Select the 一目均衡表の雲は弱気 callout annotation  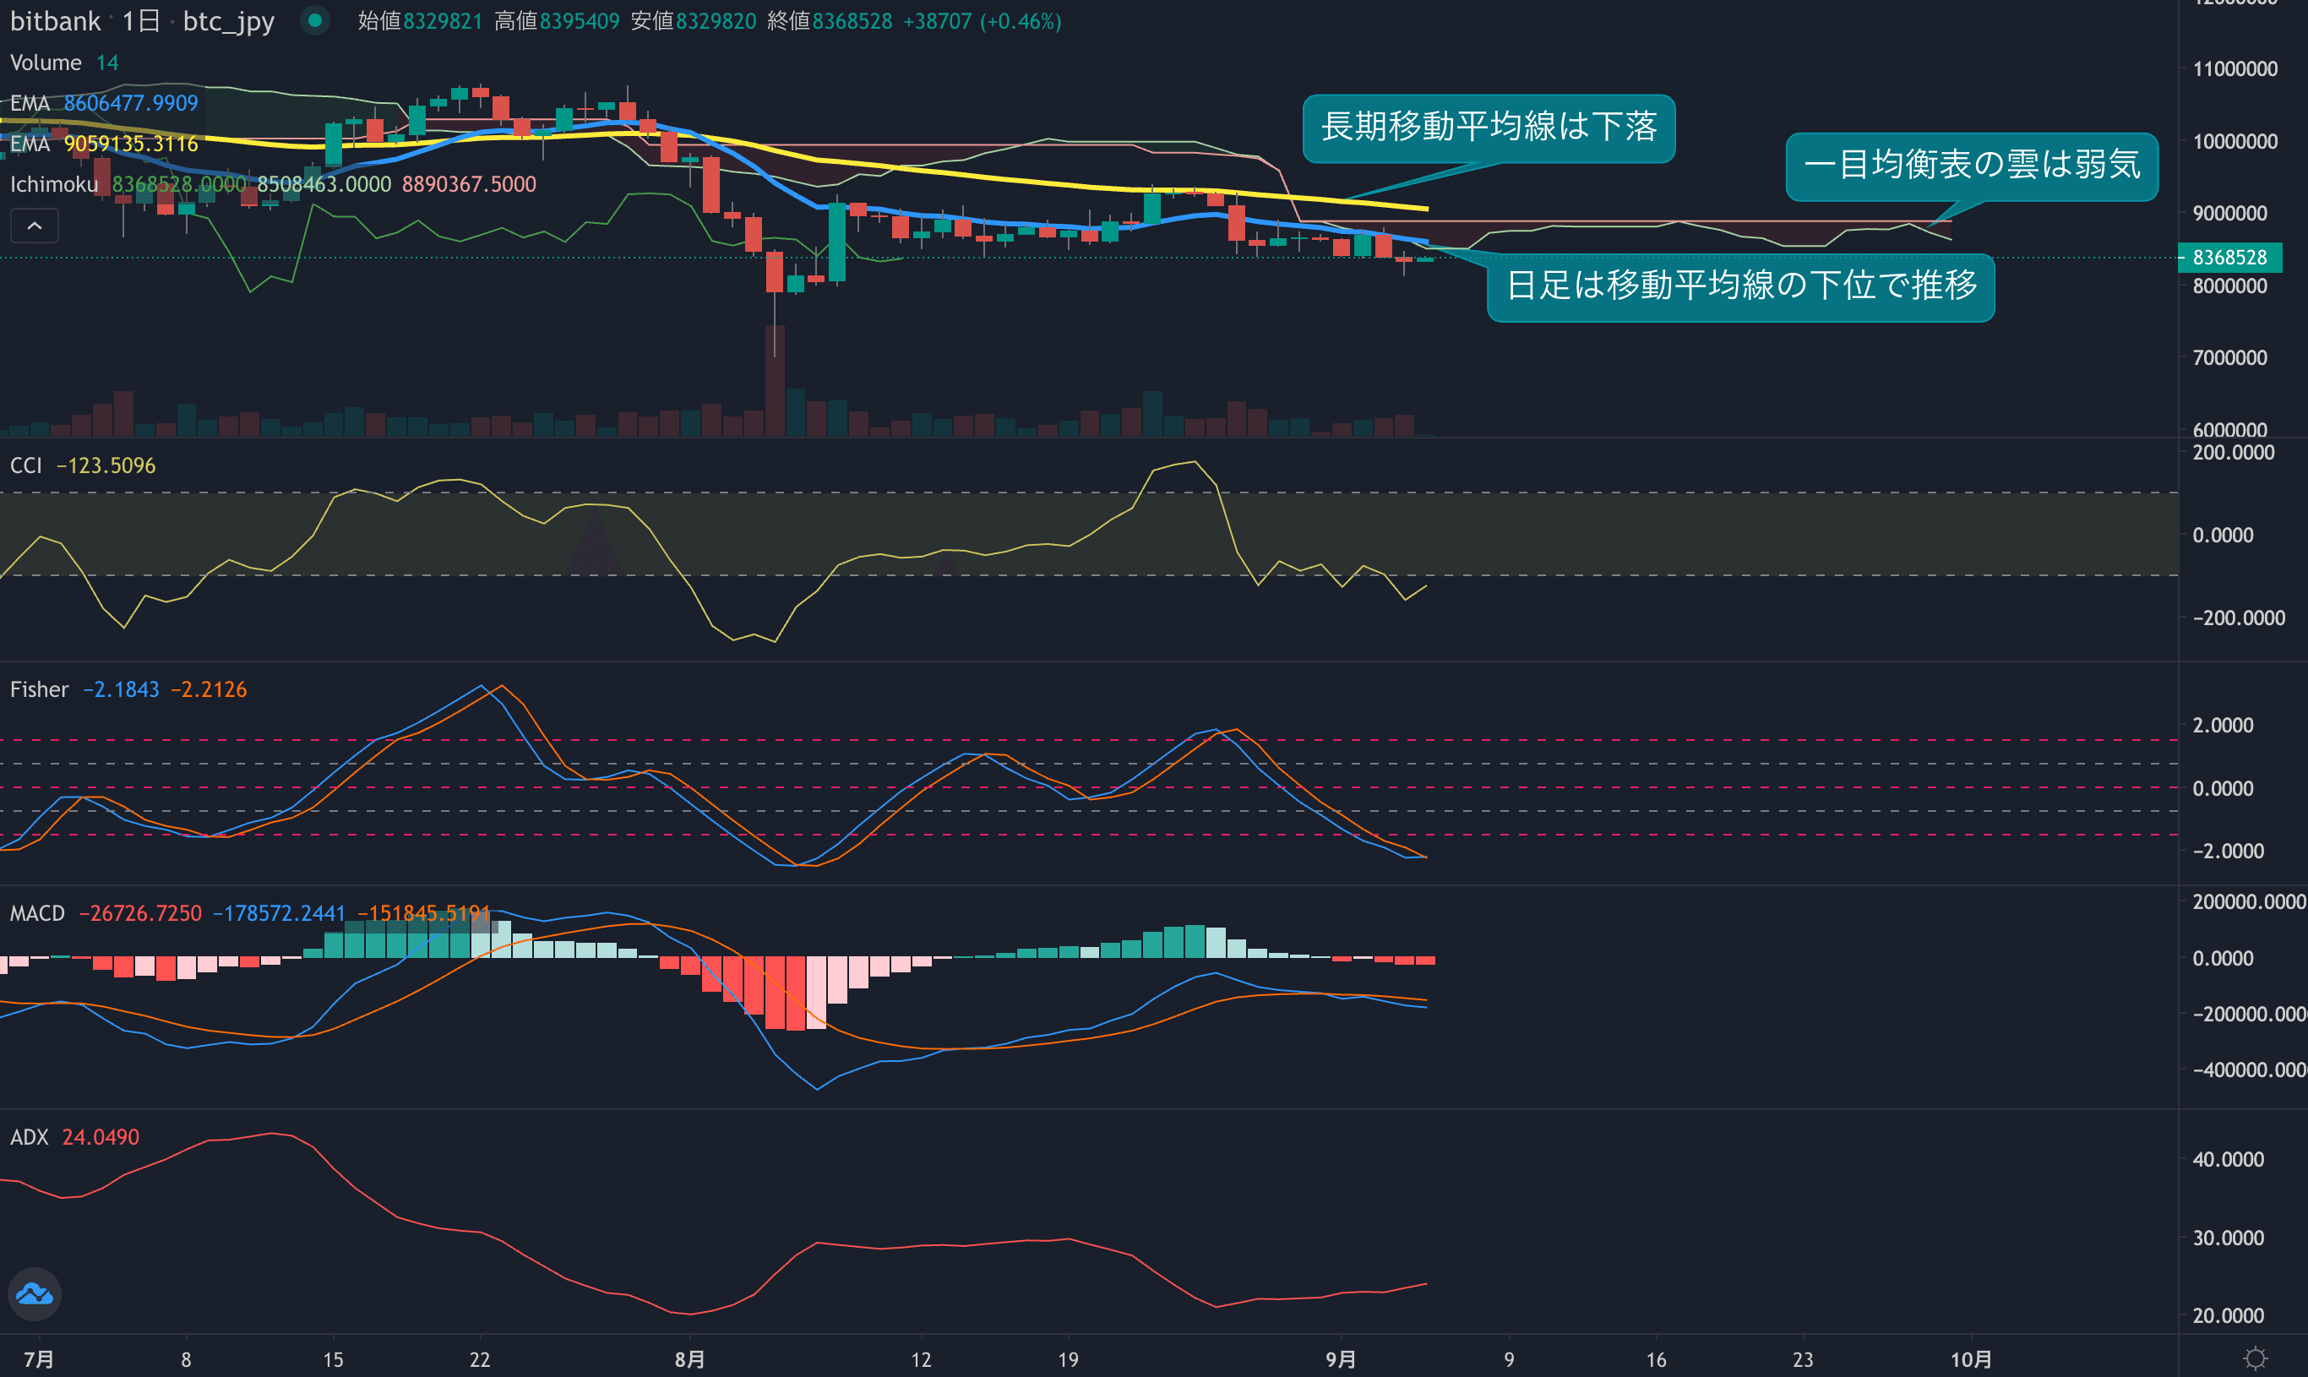click(1971, 166)
